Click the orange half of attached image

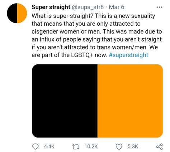click(130, 101)
